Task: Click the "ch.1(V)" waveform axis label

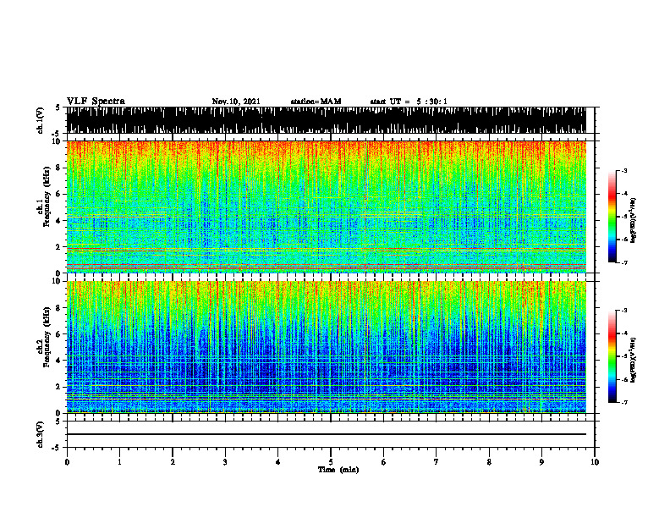Action: [x=40, y=120]
